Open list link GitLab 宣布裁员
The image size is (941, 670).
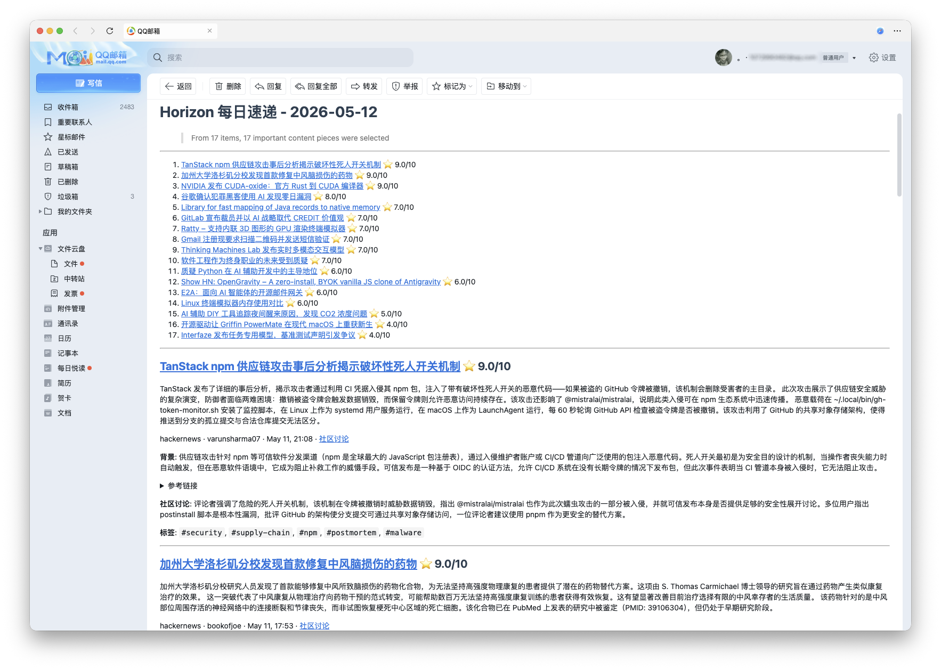[263, 218]
